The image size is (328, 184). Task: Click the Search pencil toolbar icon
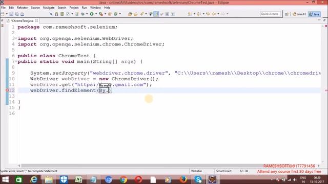click(142, 14)
